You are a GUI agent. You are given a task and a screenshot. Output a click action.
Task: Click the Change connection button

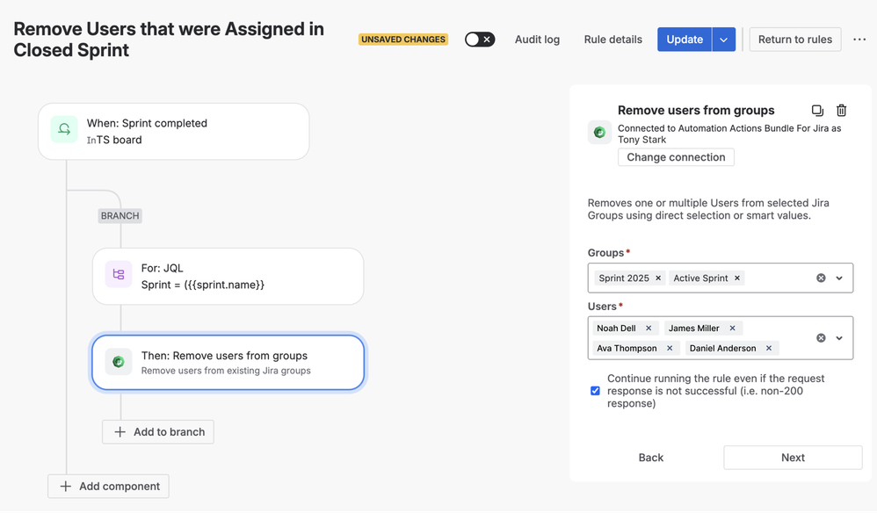(676, 157)
